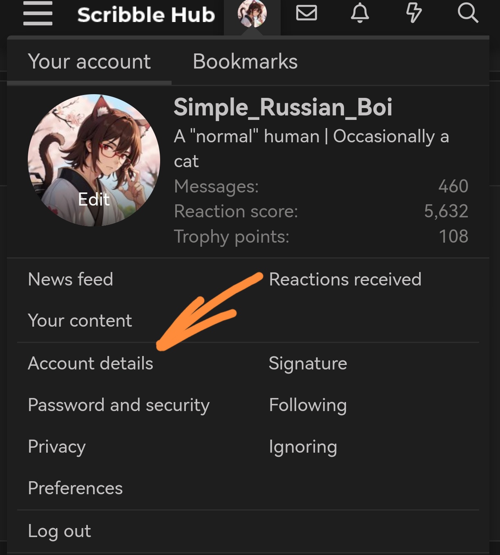
Task: Open search via the magnifier icon
Action: [x=468, y=13]
